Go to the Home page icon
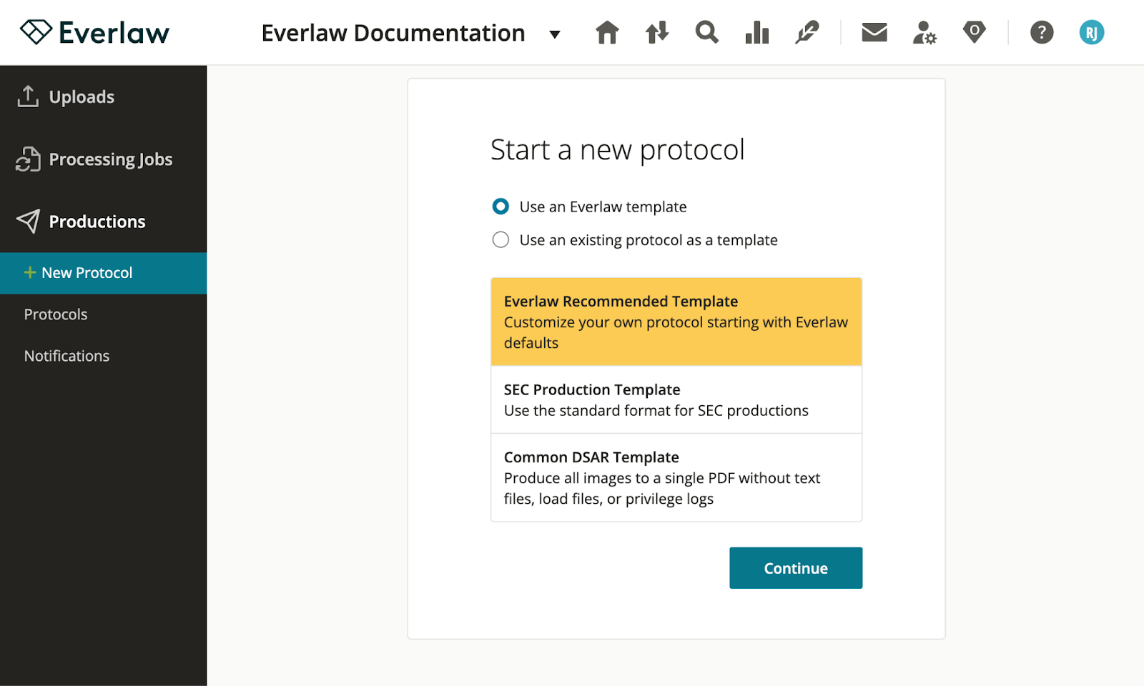 [x=607, y=32]
